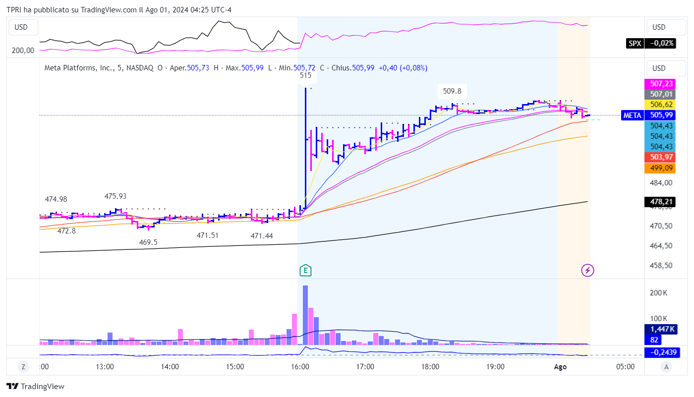694x397 pixels.
Task: Click the 499,09 orange price tag
Action: click(660, 168)
